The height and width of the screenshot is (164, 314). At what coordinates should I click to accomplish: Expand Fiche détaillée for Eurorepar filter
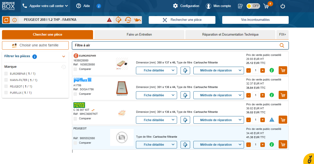[x=156, y=70]
